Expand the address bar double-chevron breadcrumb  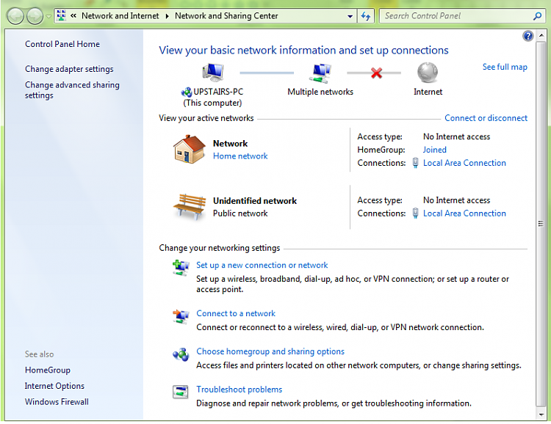(x=73, y=16)
